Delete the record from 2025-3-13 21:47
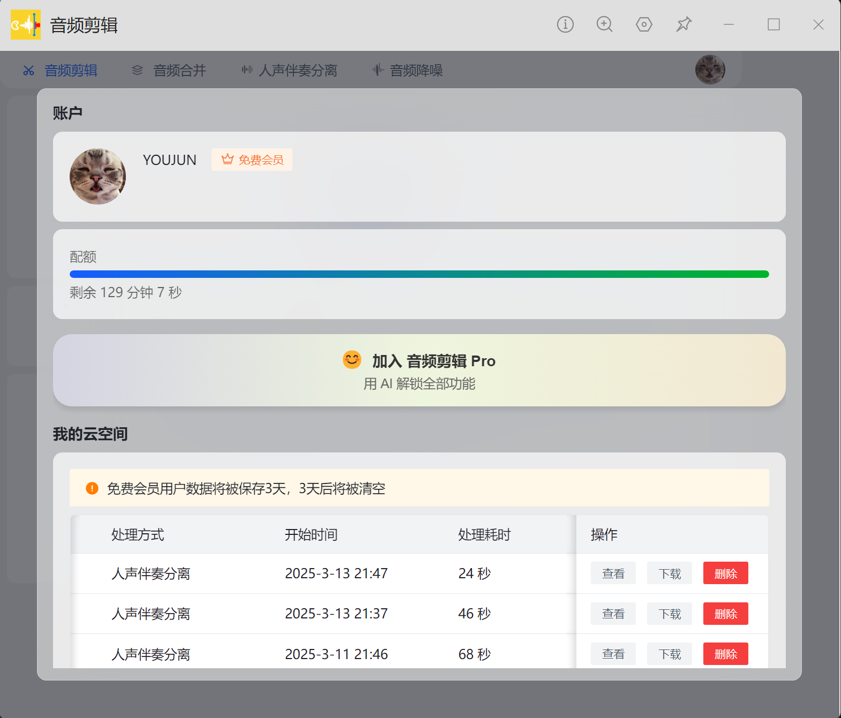This screenshot has height=718, width=841. point(726,573)
